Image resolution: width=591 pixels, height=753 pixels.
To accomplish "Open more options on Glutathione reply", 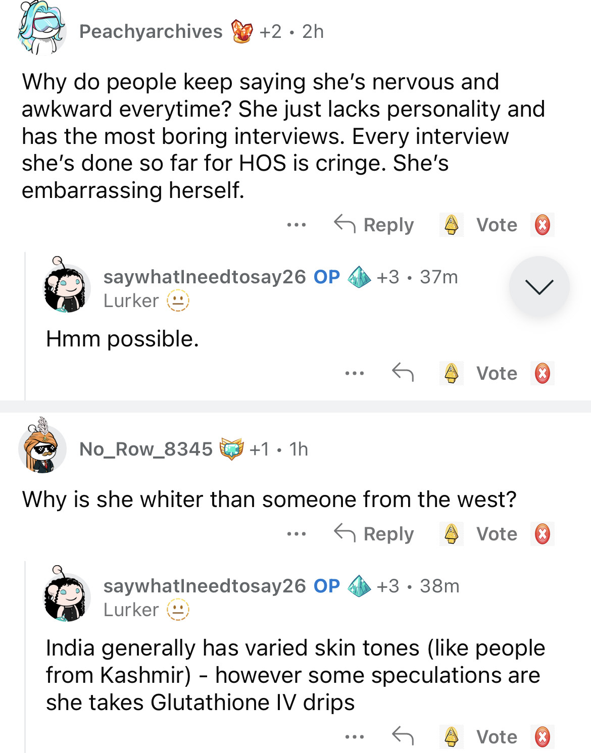I will click(355, 737).
